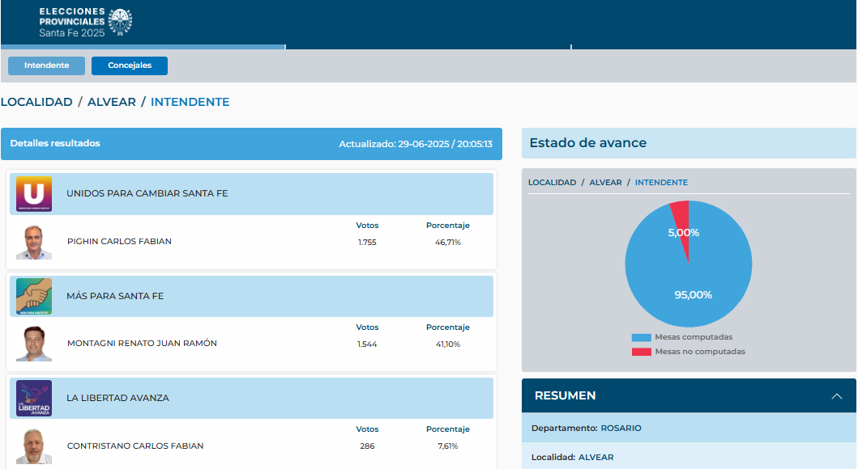Click LOCALIDAD in the main breadcrumb
Image resolution: width=858 pixels, height=469 pixels.
pos(36,102)
